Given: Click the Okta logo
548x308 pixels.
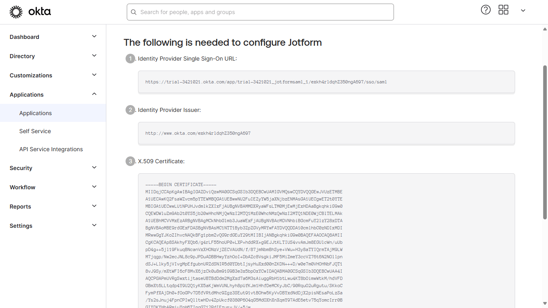Looking at the screenshot, I should tap(30, 12).
